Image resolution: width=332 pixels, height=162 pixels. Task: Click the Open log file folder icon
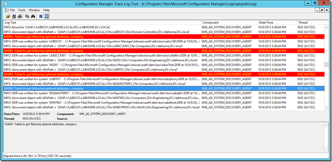[8, 16]
